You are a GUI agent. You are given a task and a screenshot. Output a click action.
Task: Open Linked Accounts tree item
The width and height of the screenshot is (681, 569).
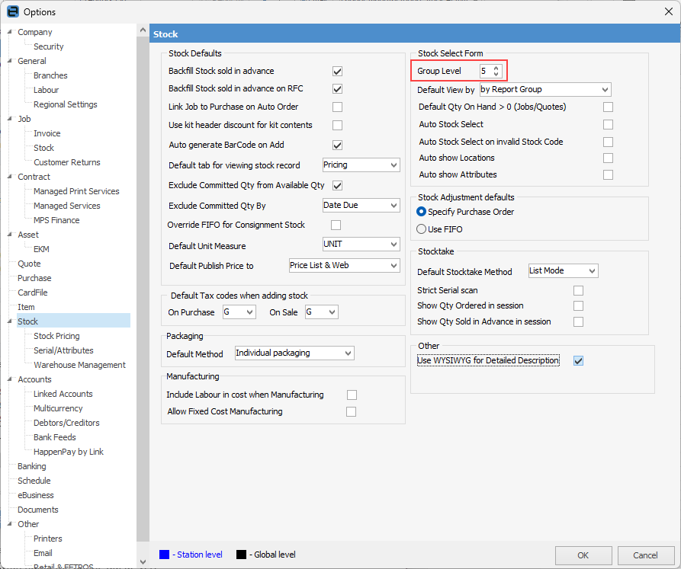[63, 394]
